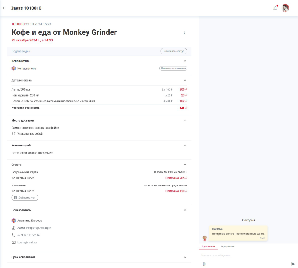Attach a file with the paperclip icon

(x=204, y=264)
